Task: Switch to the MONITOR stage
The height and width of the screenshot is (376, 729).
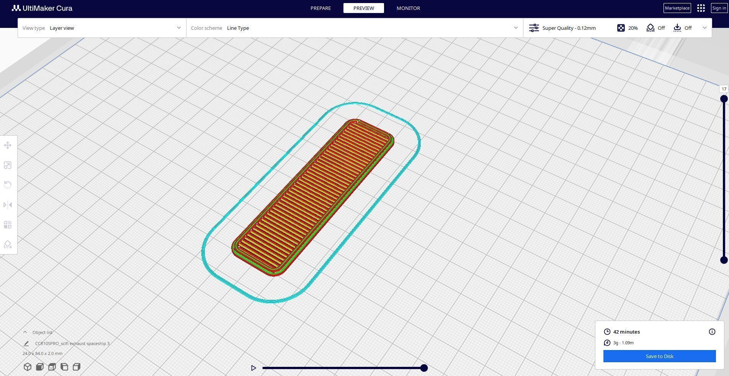Action: (x=408, y=8)
